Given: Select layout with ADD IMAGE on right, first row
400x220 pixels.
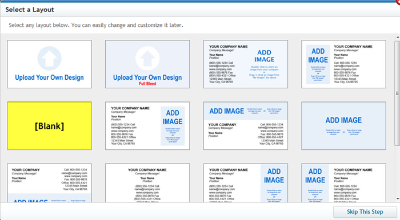Looking at the screenshot, I should point(246,64).
